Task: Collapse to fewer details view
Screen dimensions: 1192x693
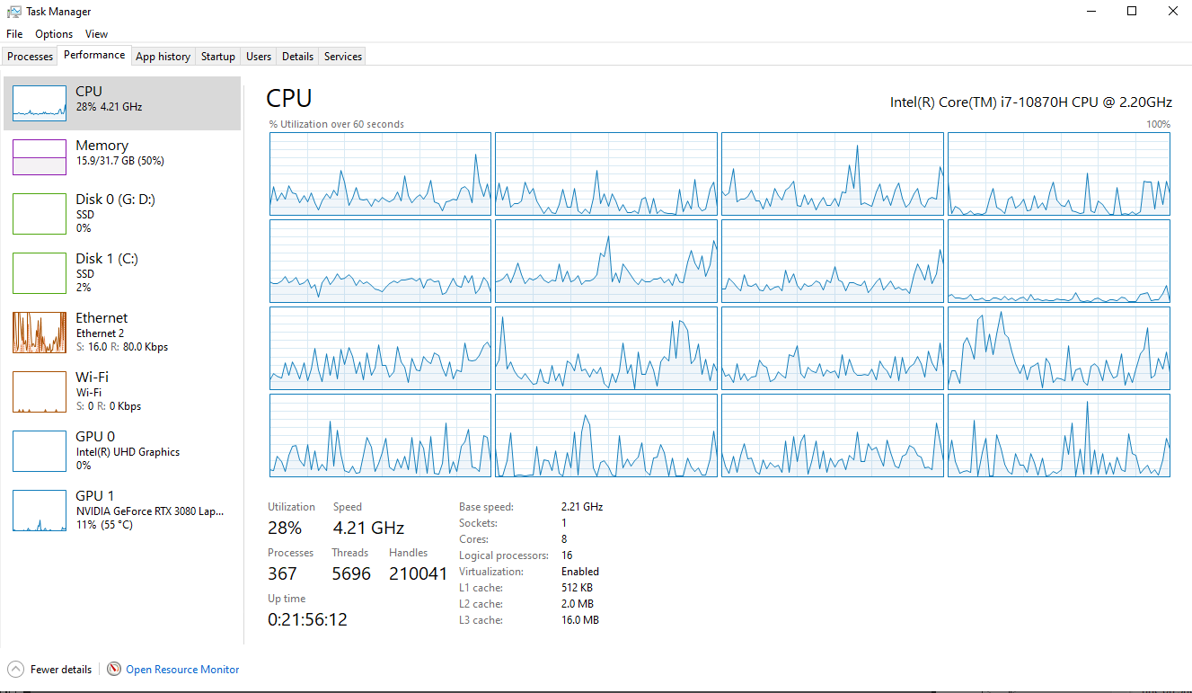Action: pos(49,669)
